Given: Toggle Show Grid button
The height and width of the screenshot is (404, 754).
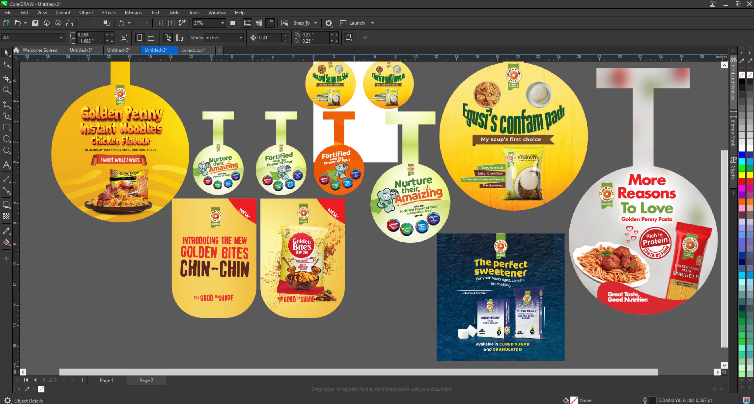Looking at the screenshot, I should point(259,23).
